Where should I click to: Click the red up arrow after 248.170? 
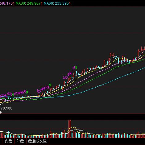(x=14, y=4)
